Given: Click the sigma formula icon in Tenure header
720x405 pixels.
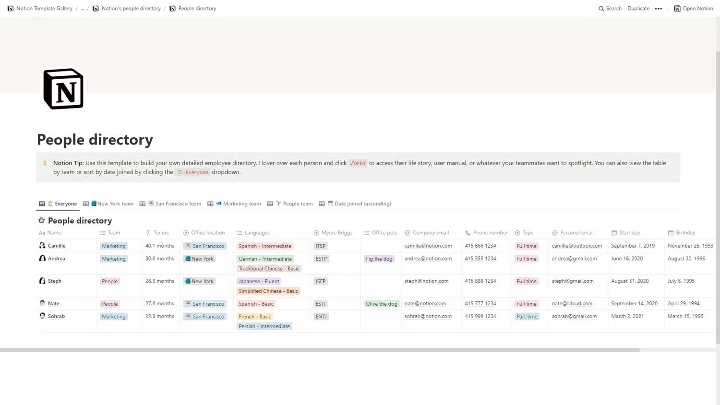Looking at the screenshot, I should (148, 233).
